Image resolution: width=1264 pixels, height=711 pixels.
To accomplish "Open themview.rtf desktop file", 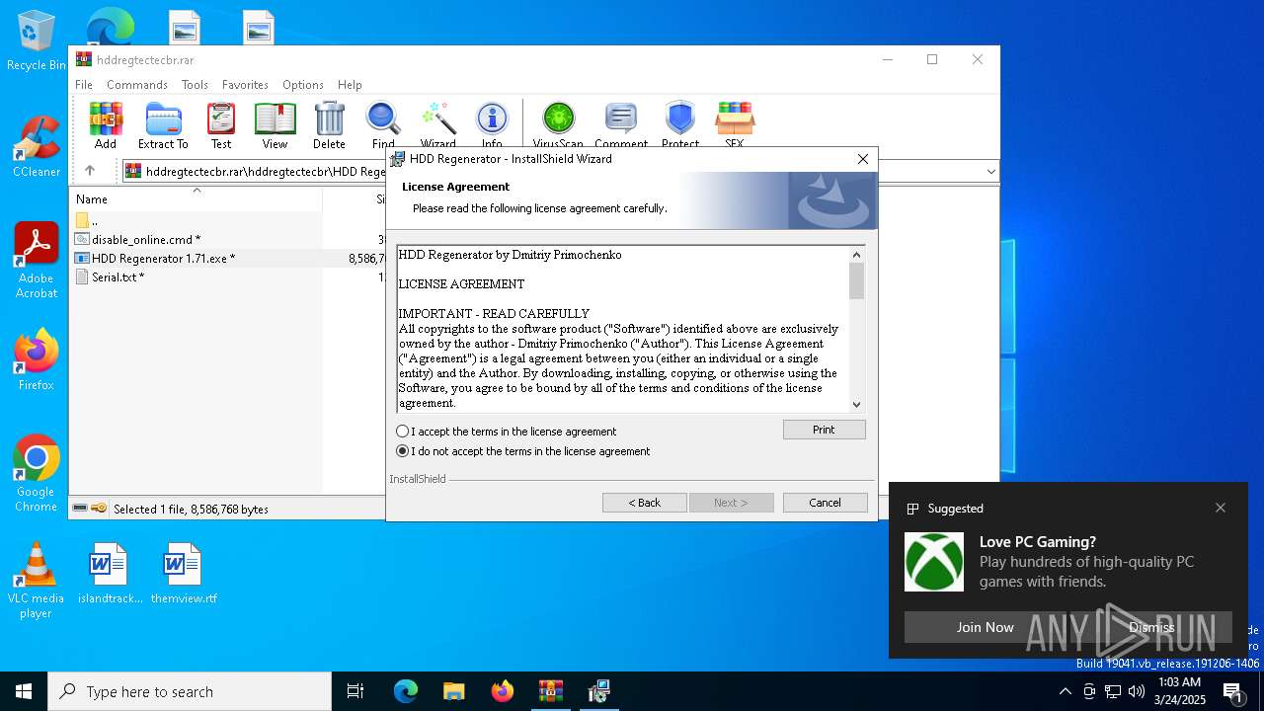I will coord(183,573).
